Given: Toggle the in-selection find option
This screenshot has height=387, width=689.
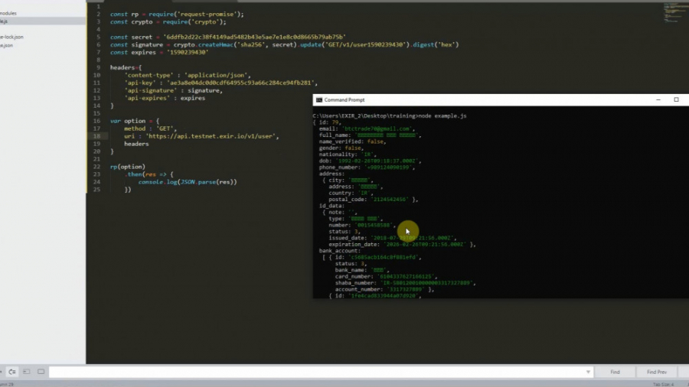Looking at the screenshot, I should coord(26,372).
